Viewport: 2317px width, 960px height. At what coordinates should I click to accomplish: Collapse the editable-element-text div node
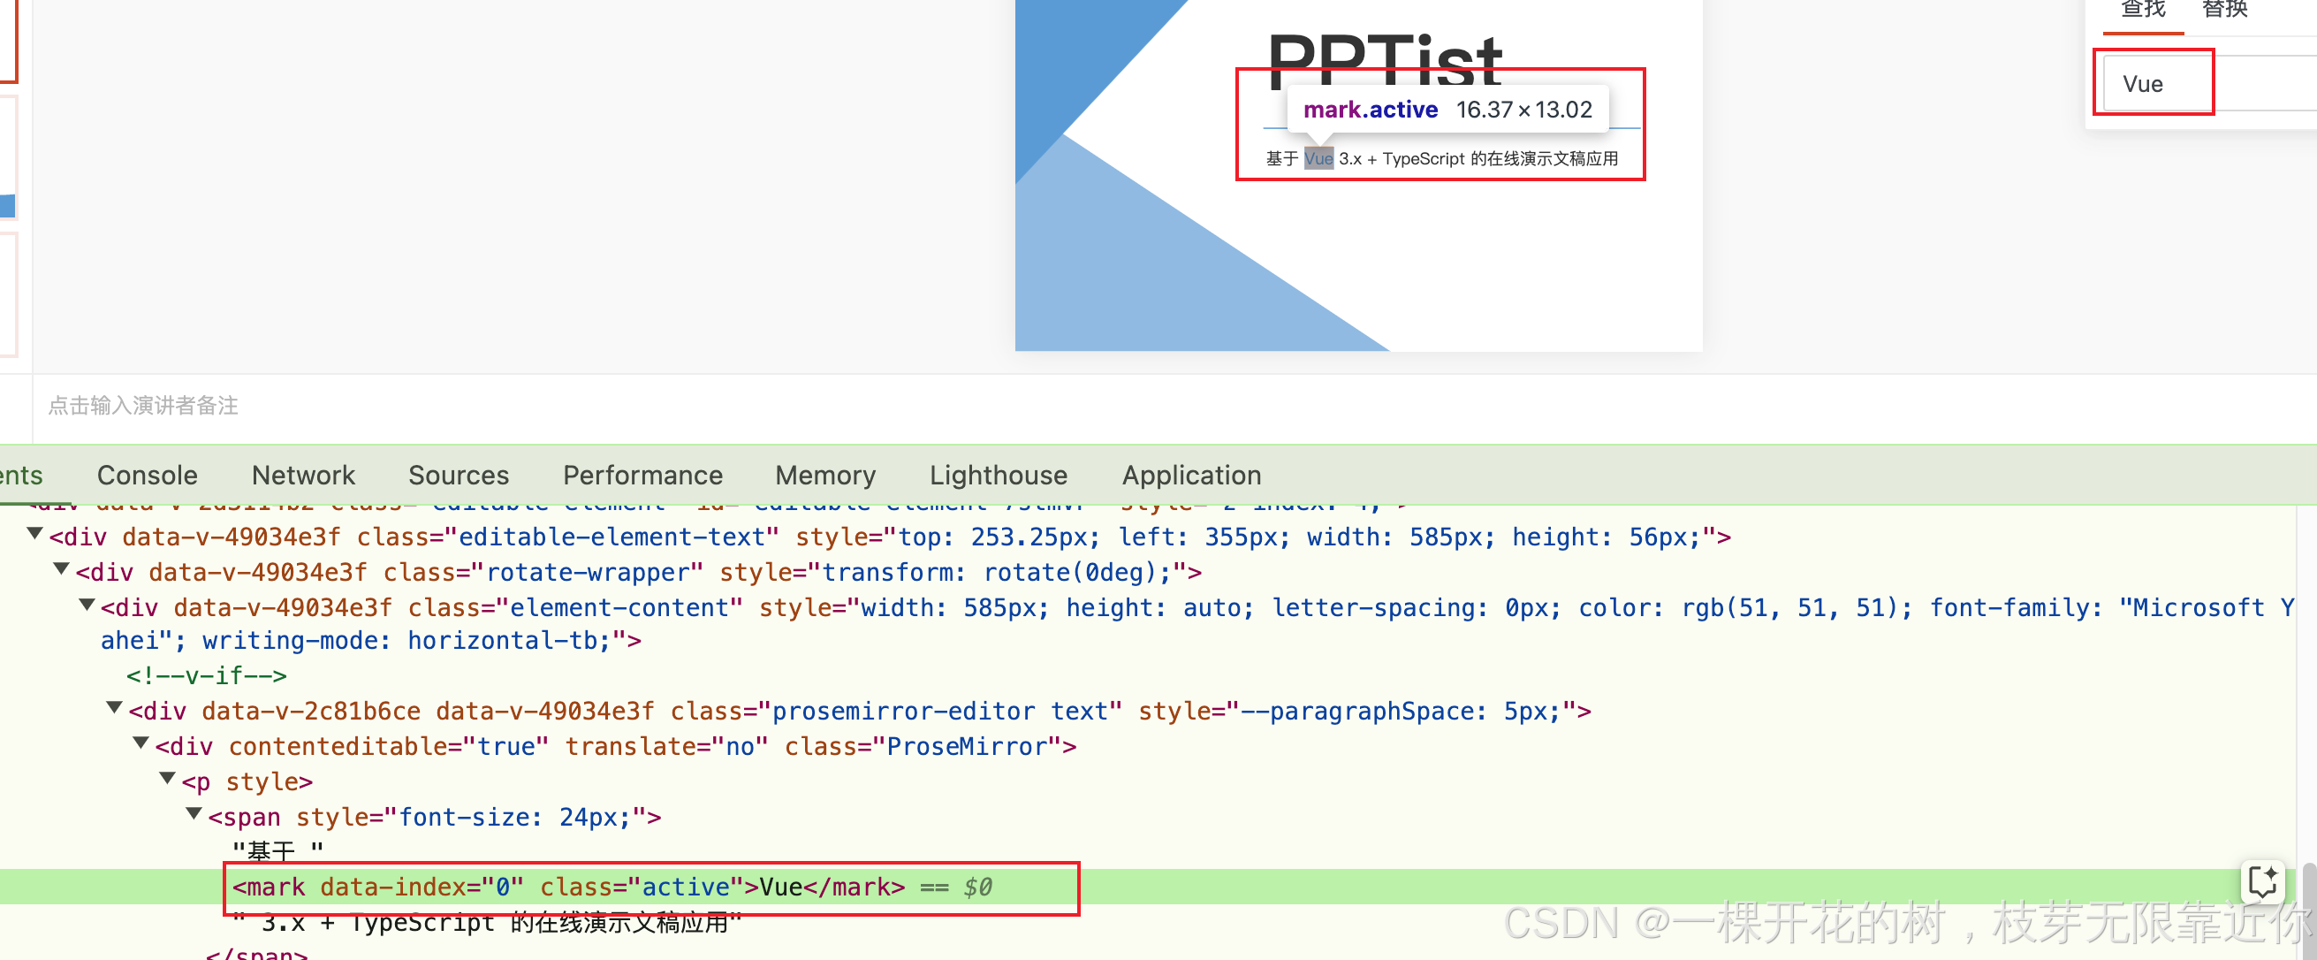coord(35,534)
